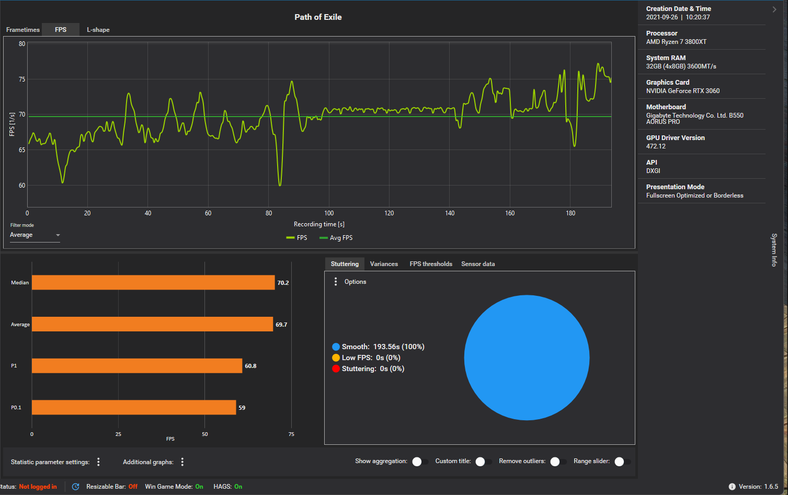The width and height of the screenshot is (788, 495).
Task: Click the Gigabyte B550 AORUS PRO motherboard text
Action: click(x=694, y=119)
